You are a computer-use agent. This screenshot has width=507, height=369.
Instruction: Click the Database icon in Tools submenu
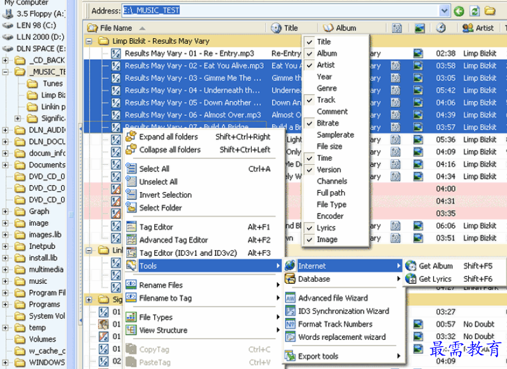click(x=290, y=279)
